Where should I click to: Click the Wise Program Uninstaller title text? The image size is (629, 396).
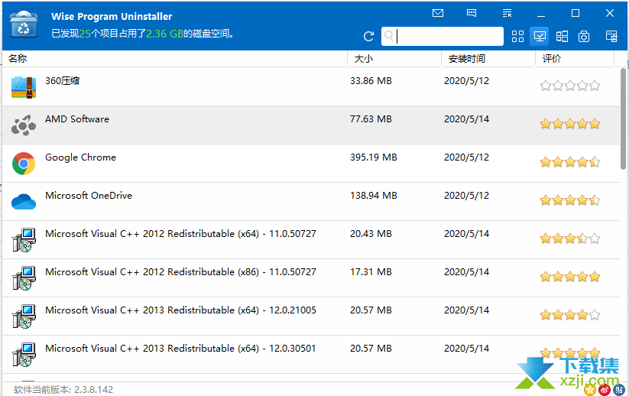pyautogui.click(x=112, y=17)
